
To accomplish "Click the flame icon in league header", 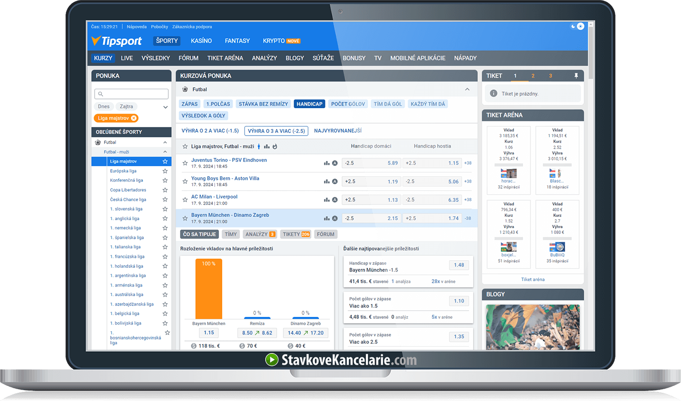I will click(x=275, y=146).
